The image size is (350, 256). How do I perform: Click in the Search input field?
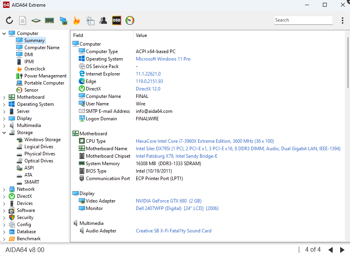[x=303, y=20]
